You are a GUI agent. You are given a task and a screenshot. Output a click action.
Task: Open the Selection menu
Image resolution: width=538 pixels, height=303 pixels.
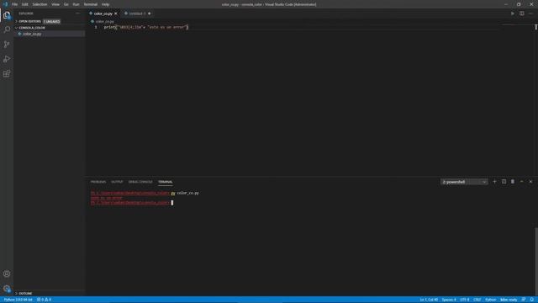(40, 4)
